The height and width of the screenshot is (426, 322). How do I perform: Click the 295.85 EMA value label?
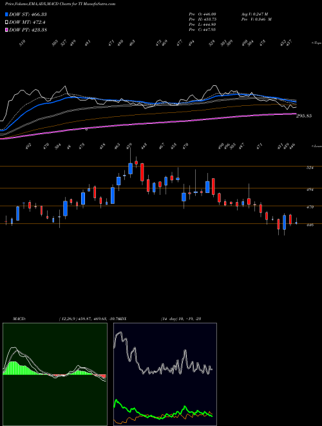303,116
